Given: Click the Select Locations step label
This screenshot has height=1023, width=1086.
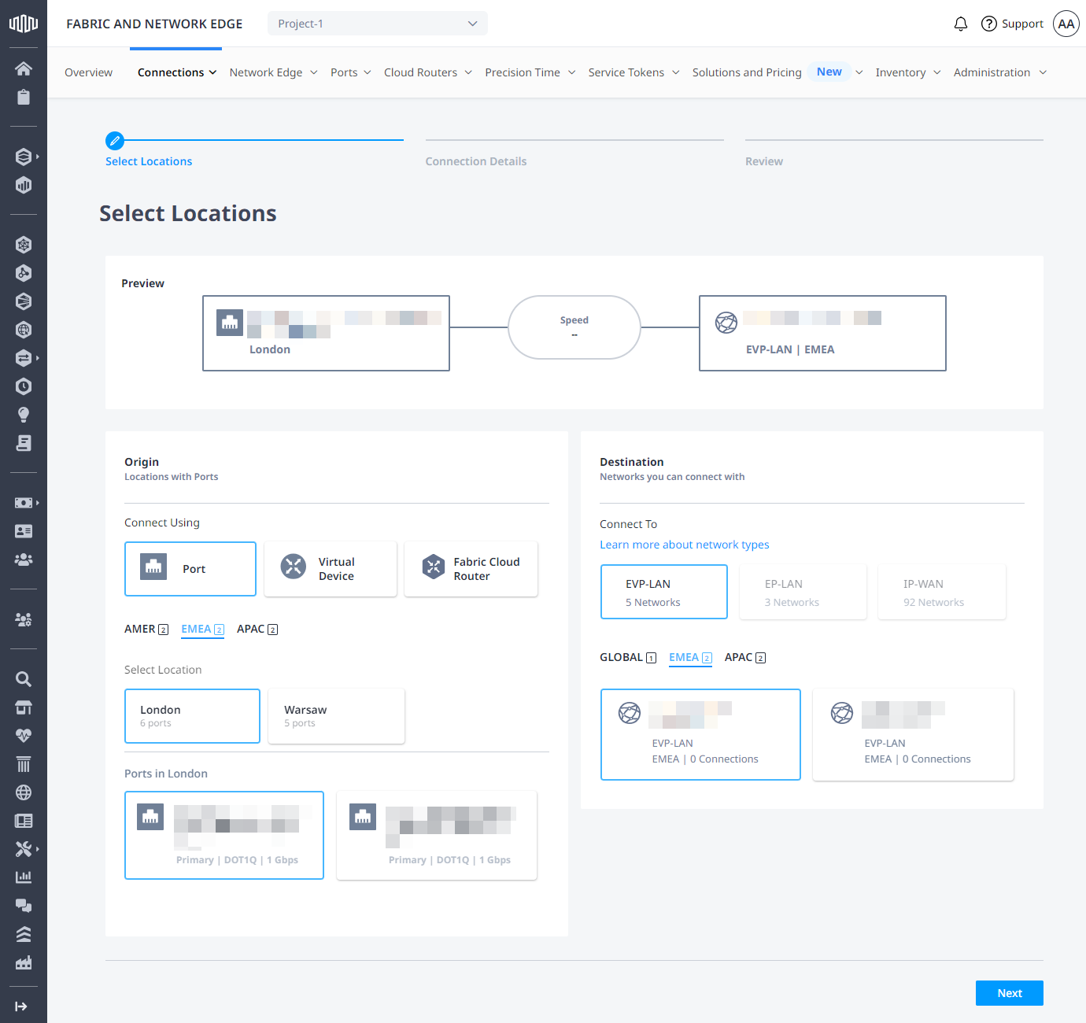Looking at the screenshot, I should point(149,161).
